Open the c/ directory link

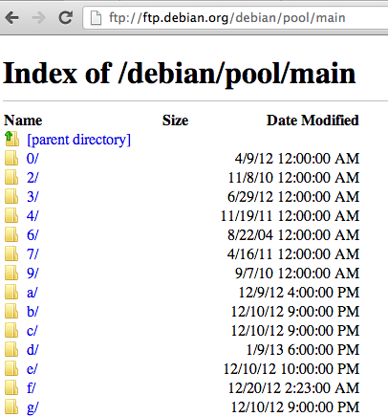(x=32, y=331)
